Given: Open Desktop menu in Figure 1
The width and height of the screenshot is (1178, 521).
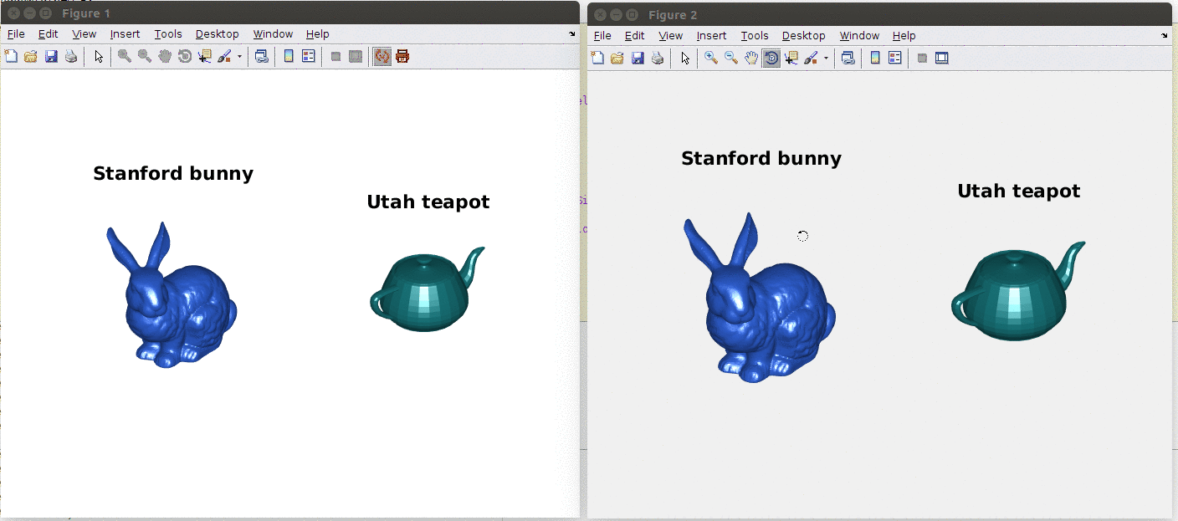Looking at the screenshot, I should click(218, 34).
